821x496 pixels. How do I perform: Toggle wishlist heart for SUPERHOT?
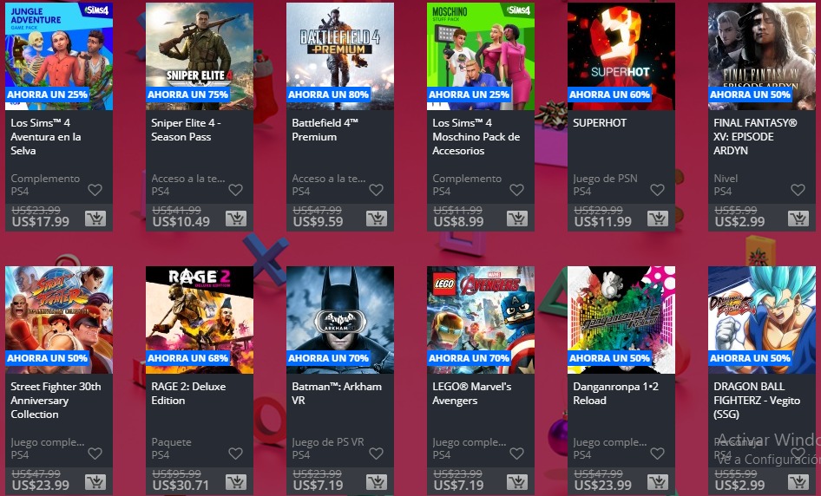[657, 190]
